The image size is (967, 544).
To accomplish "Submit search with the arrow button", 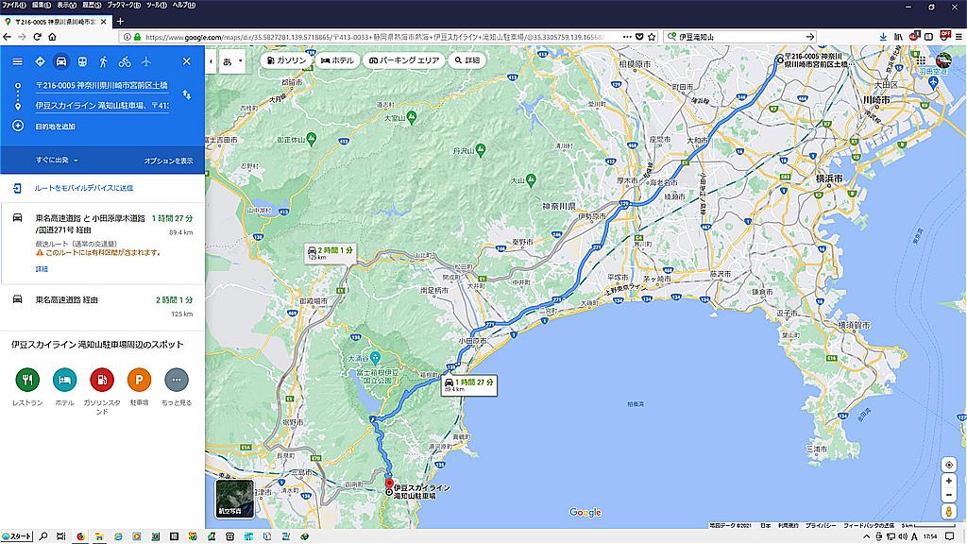I will pos(810,37).
